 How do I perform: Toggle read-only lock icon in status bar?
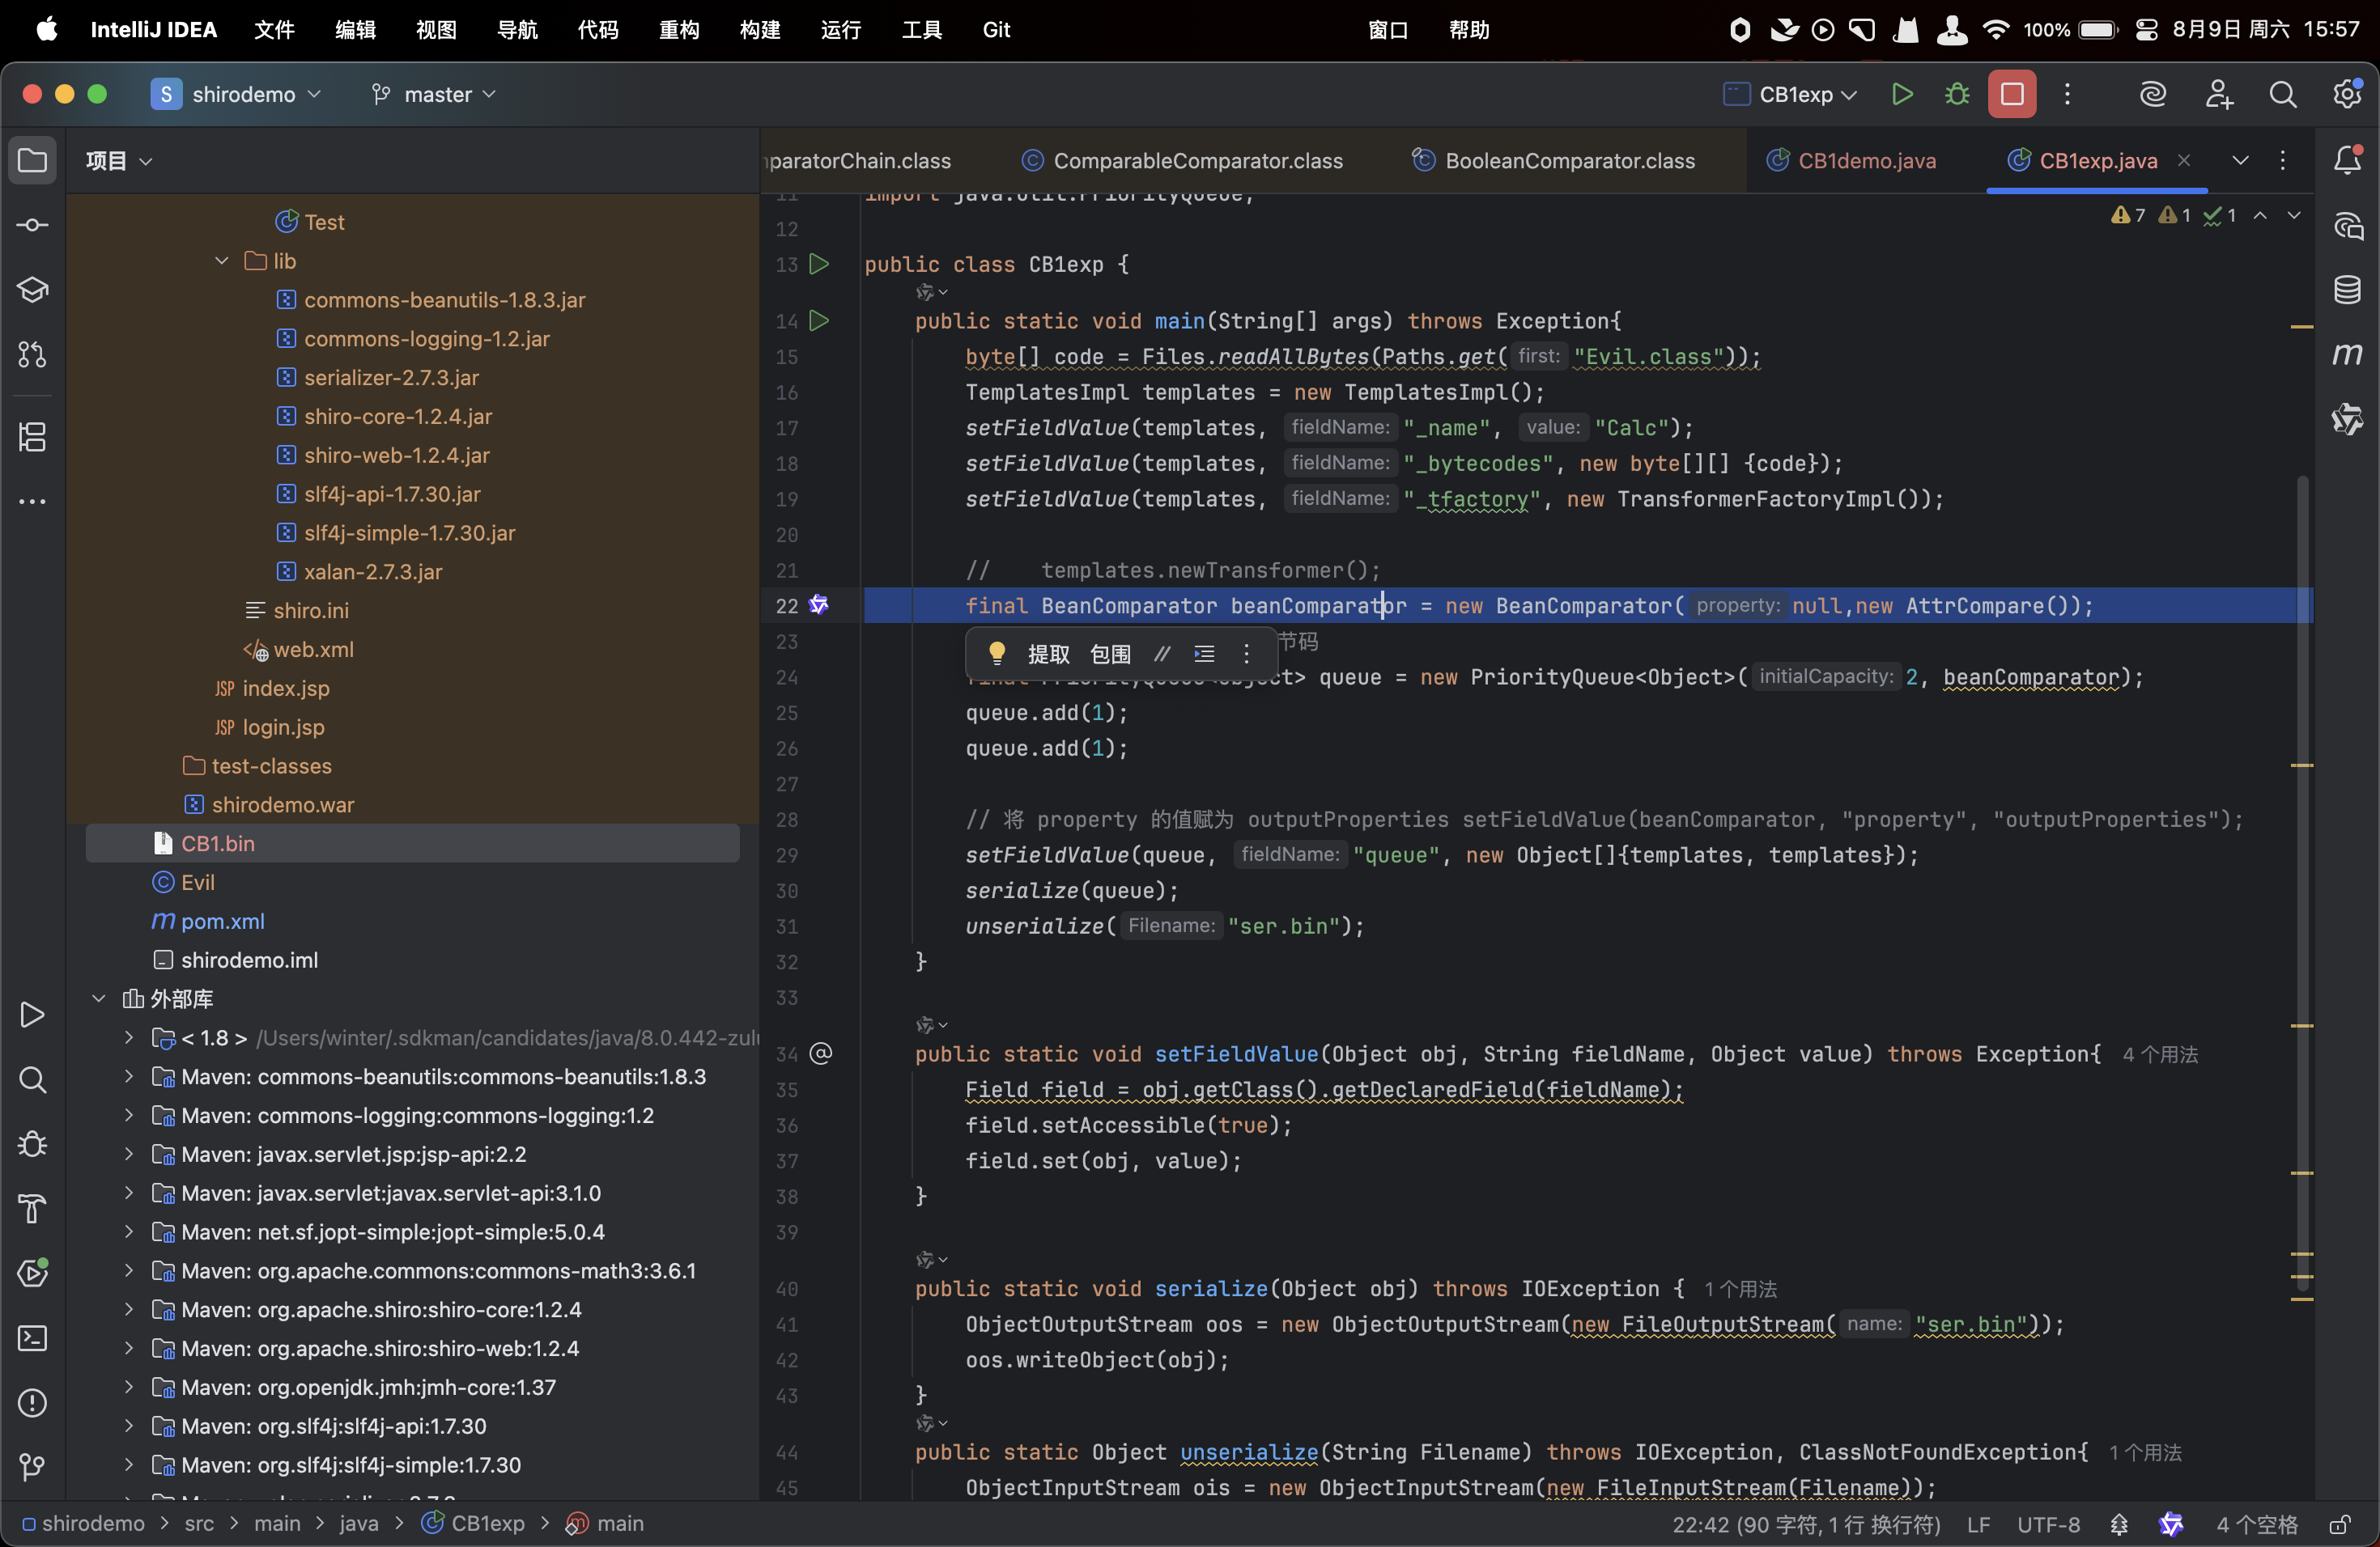[x=2340, y=1524]
